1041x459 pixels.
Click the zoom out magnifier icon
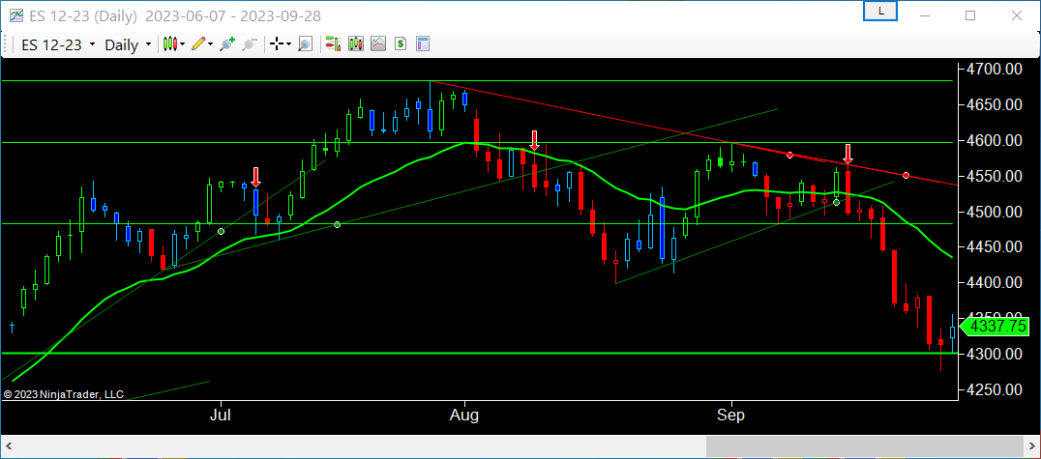pyautogui.click(x=249, y=44)
